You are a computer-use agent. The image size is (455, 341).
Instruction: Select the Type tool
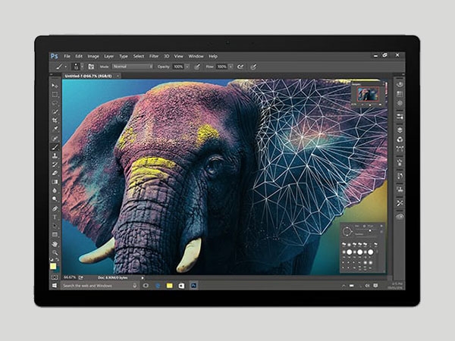pyautogui.click(x=55, y=217)
